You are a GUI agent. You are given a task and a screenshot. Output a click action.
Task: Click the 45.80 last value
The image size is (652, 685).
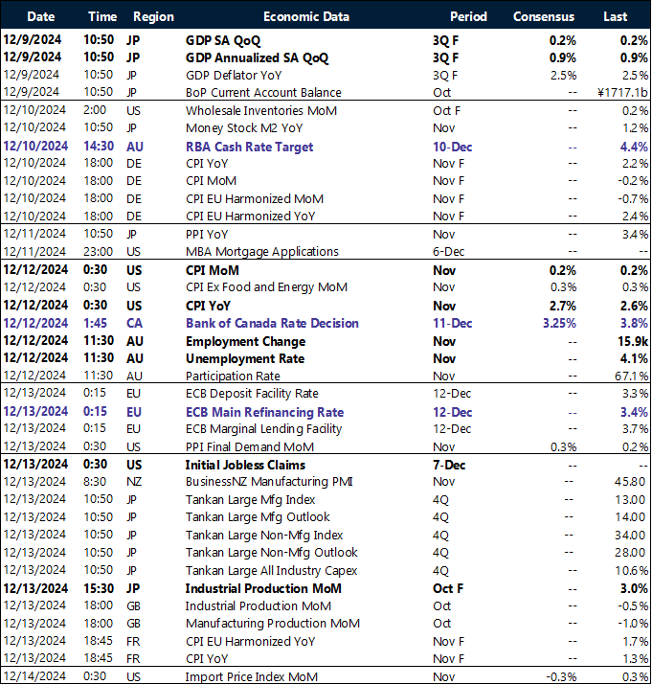[630, 482]
